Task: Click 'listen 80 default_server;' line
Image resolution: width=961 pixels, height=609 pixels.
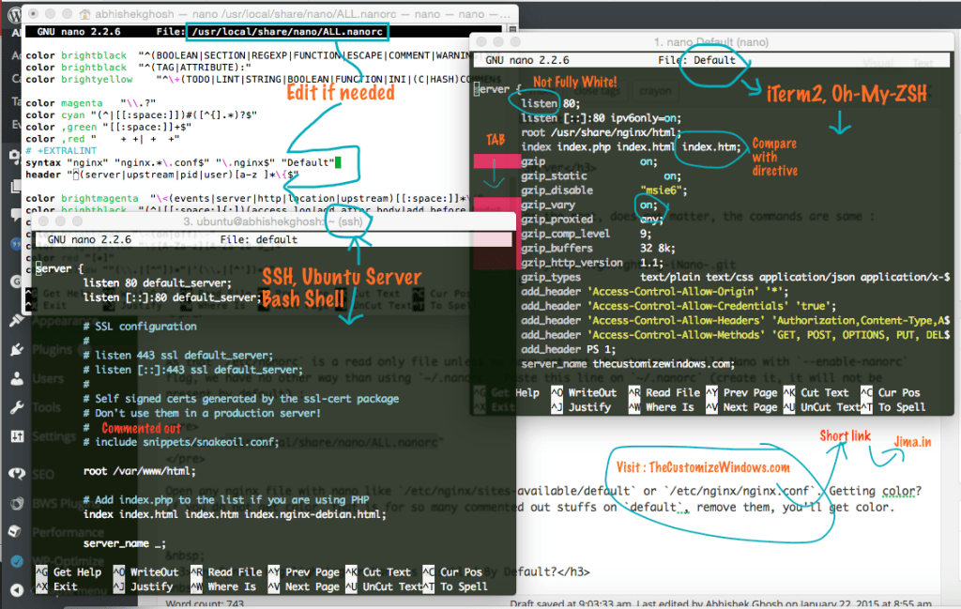Action: (x=158, y=283)
